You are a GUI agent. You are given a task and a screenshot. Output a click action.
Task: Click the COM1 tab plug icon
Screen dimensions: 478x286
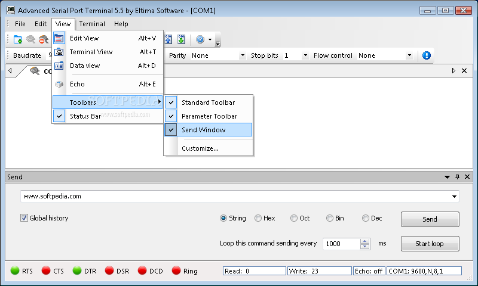[35, 71]
